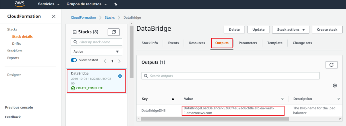Click the load balancer description cell
Viewport: 346px width, 126px height.
click(314, 111)
